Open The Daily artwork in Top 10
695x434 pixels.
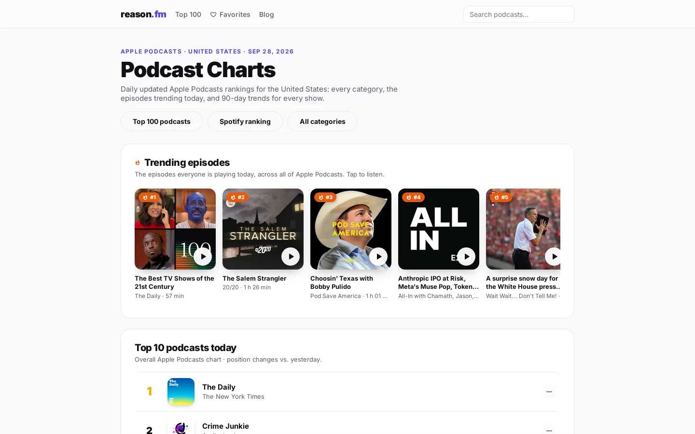click(x=181, y=392)
